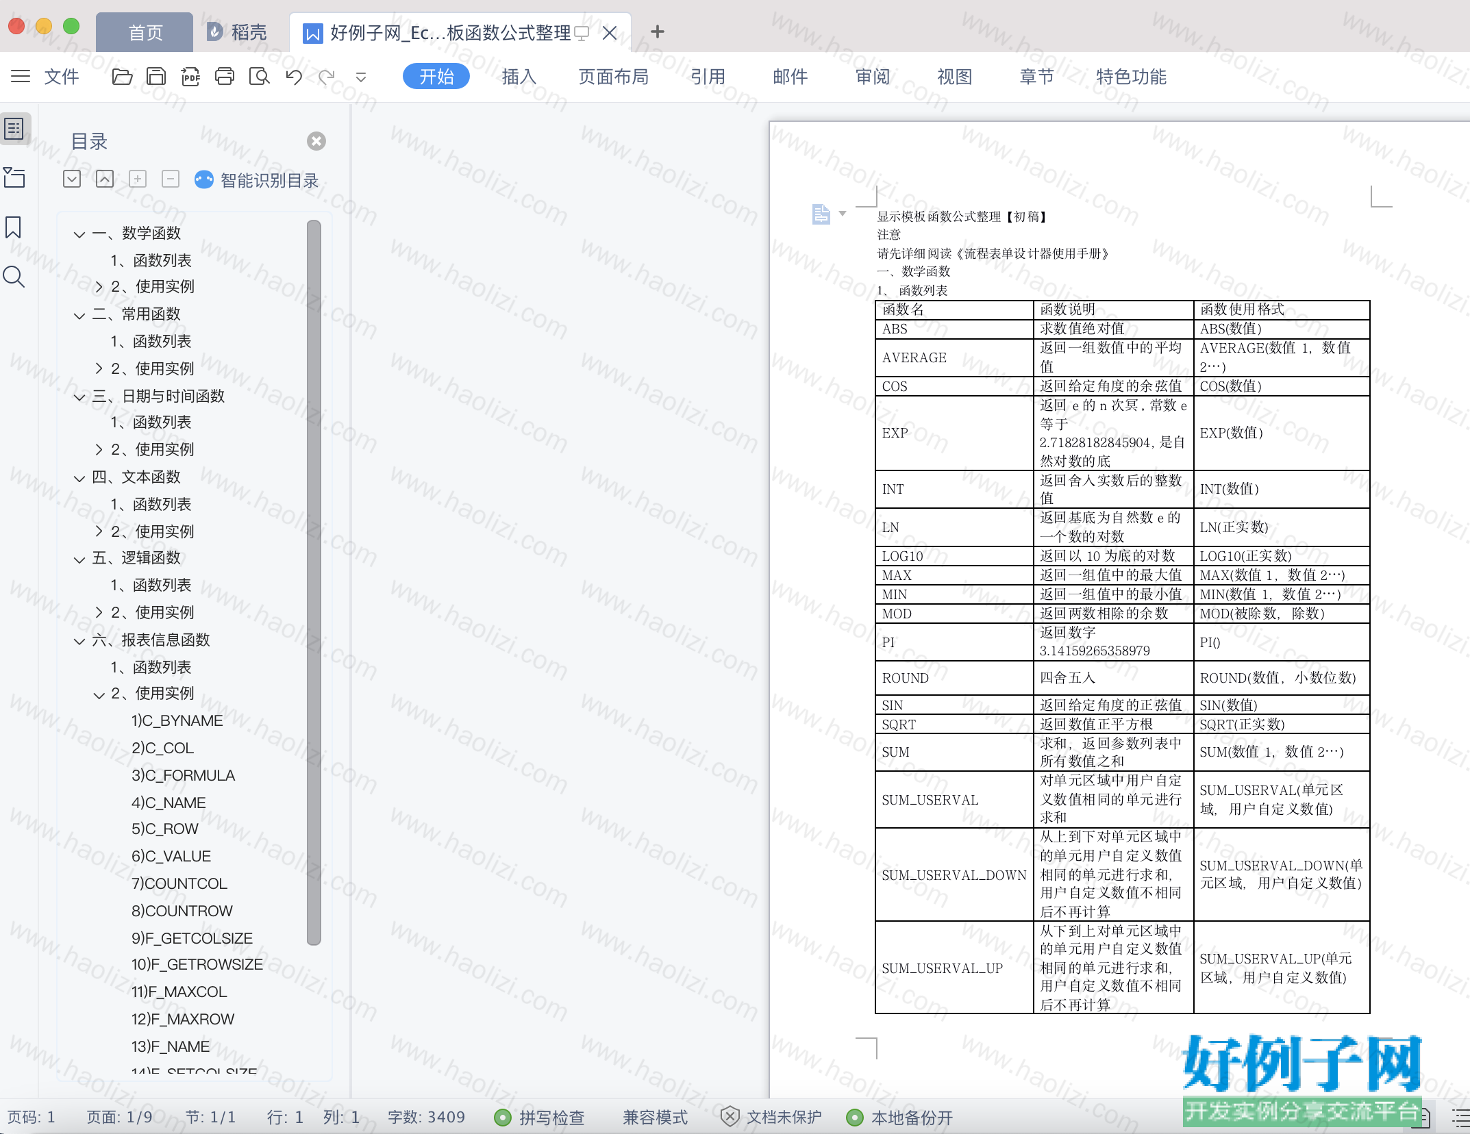
Task: Select 13)F_NAME outline entry
Action: tap(171, 1046)
